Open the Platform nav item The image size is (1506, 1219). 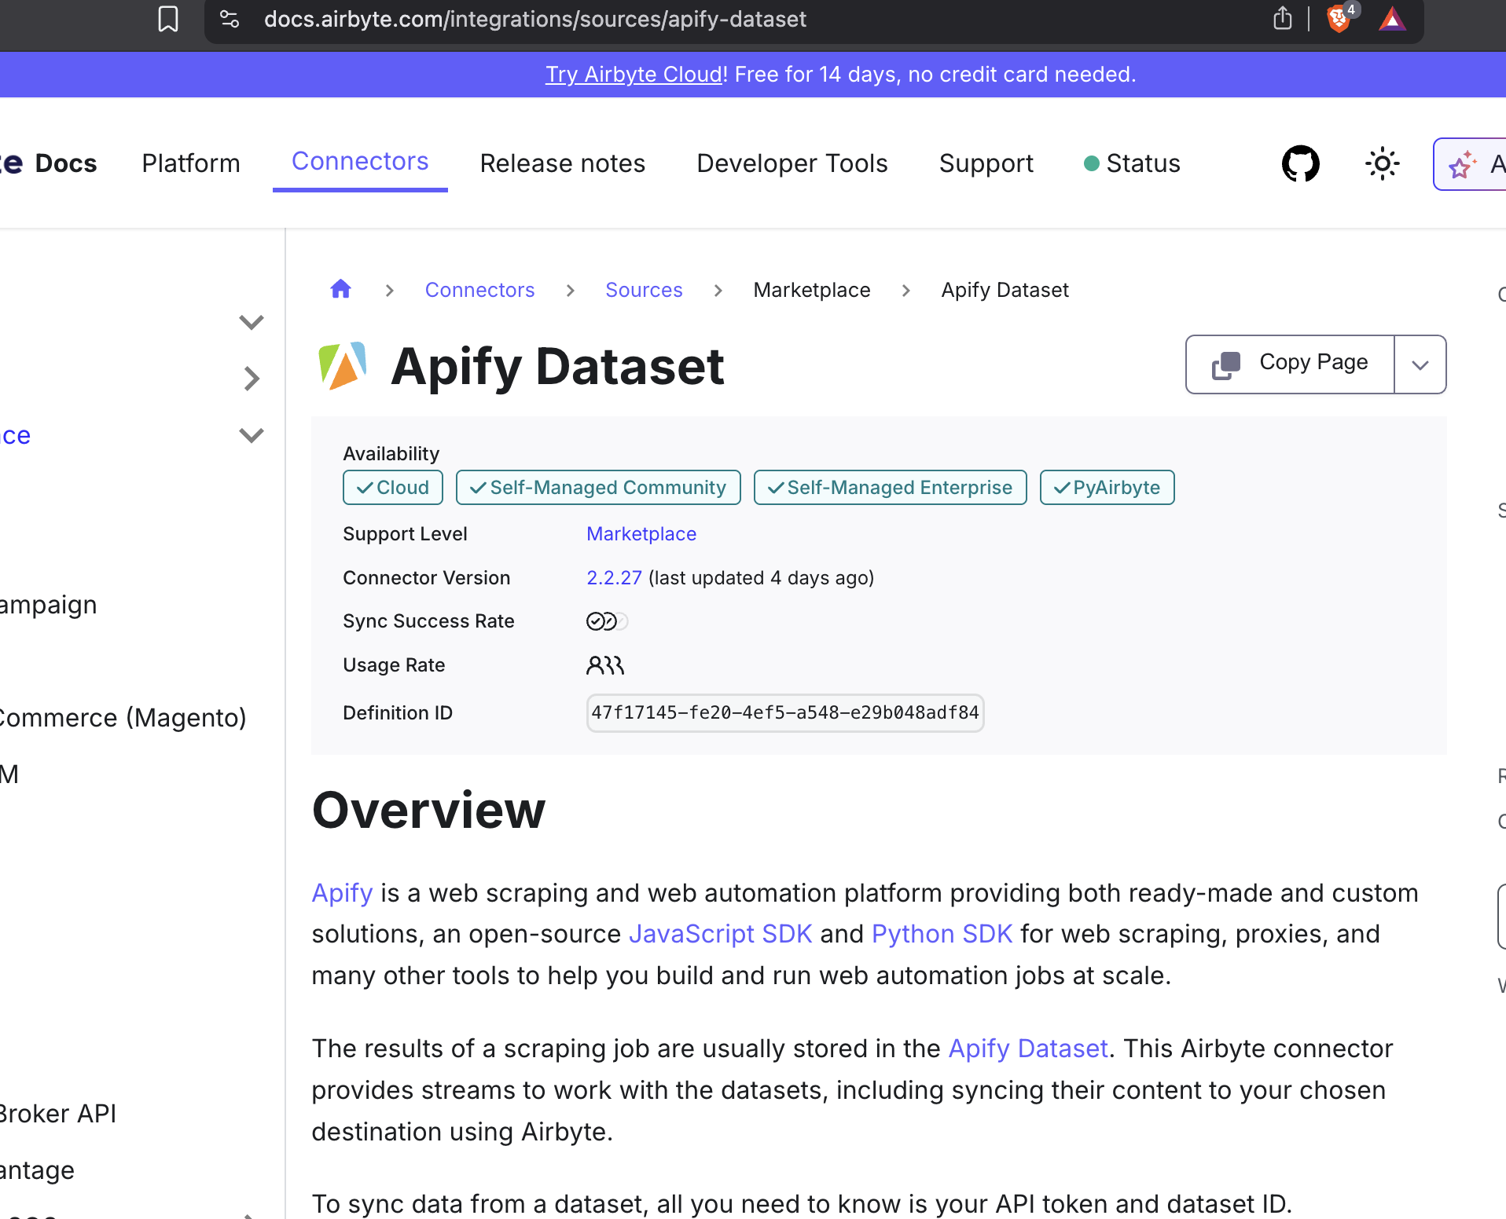coord(191,163)
